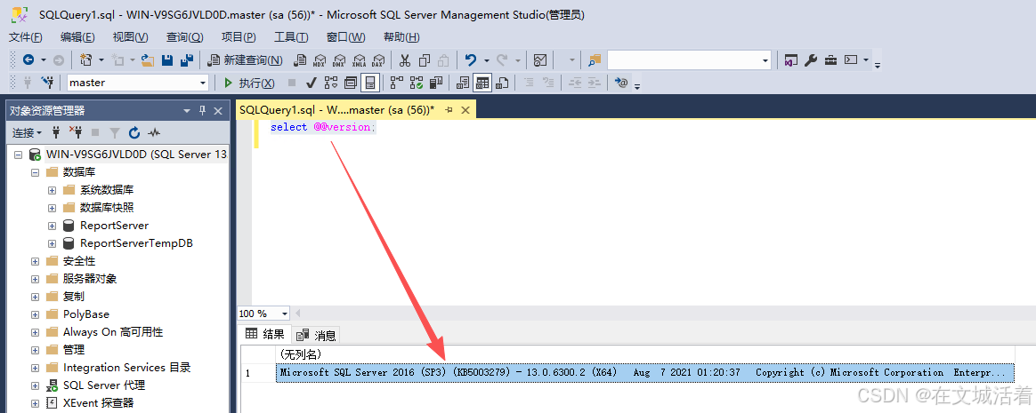
Task: Open the 查询(Q) menu
Action: 184,37
